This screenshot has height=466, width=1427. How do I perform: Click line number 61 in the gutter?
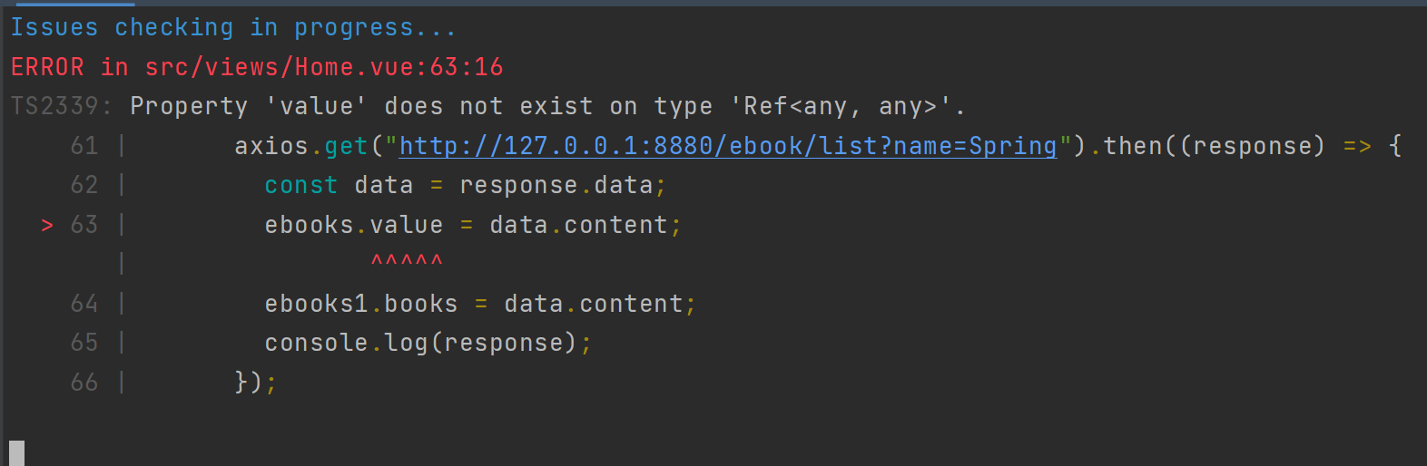84,146
